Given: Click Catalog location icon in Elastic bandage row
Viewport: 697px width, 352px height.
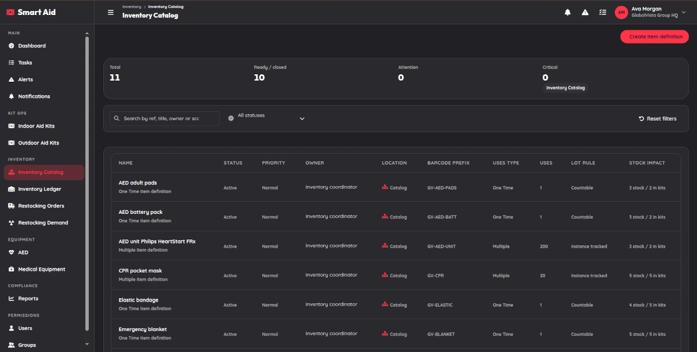Looking at the screenshot, I should point(385,304).
